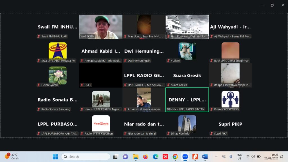Select the Supri PIKP participant tile
Screen dimensions: 288x162
[x=230, y=124]
